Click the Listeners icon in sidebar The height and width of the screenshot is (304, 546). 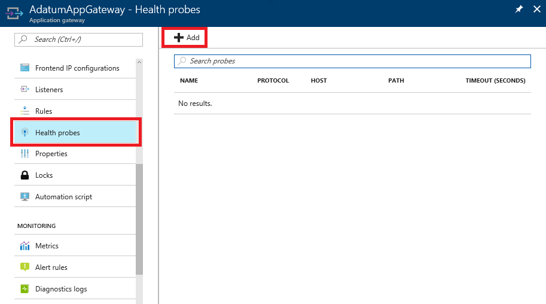tap(25, 89)
